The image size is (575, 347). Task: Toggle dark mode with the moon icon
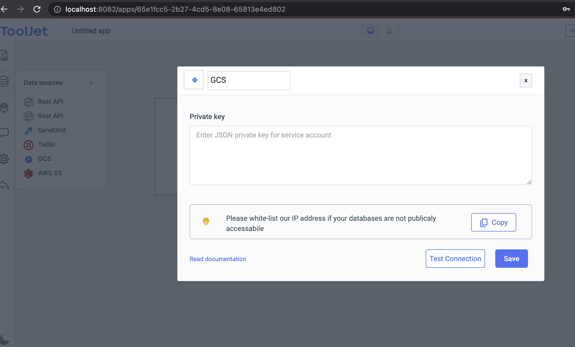4,339
